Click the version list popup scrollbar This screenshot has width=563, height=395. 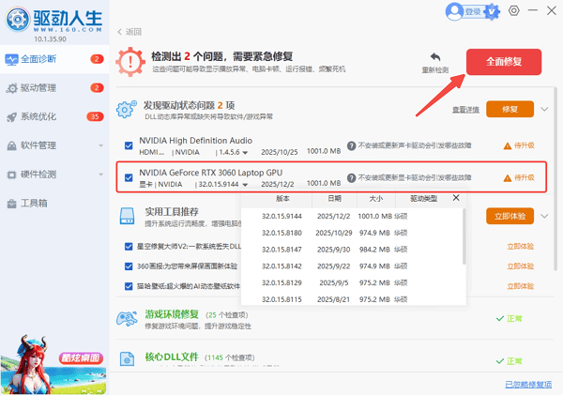point(464,236)
